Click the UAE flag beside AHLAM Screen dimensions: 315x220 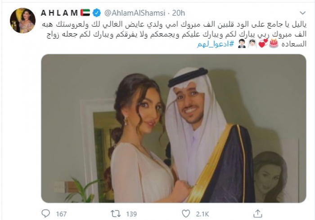85,13
